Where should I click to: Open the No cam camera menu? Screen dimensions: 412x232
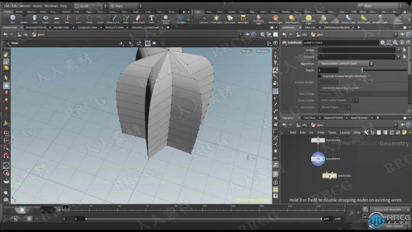(x=262, y=51)
